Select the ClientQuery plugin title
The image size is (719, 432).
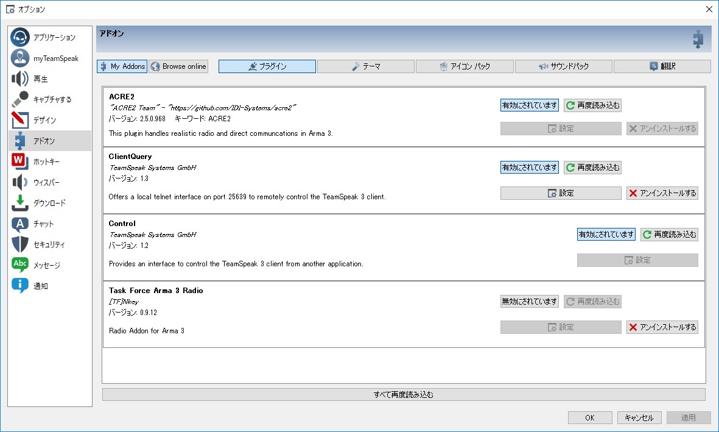tap(130, 157)
